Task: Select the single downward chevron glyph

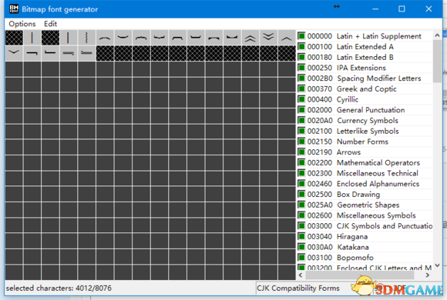Action: point(14,53)
